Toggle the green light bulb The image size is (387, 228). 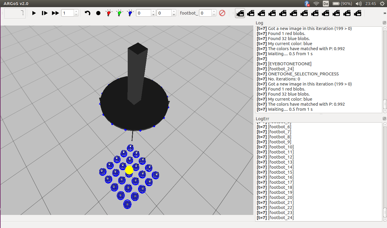[119, 13]
